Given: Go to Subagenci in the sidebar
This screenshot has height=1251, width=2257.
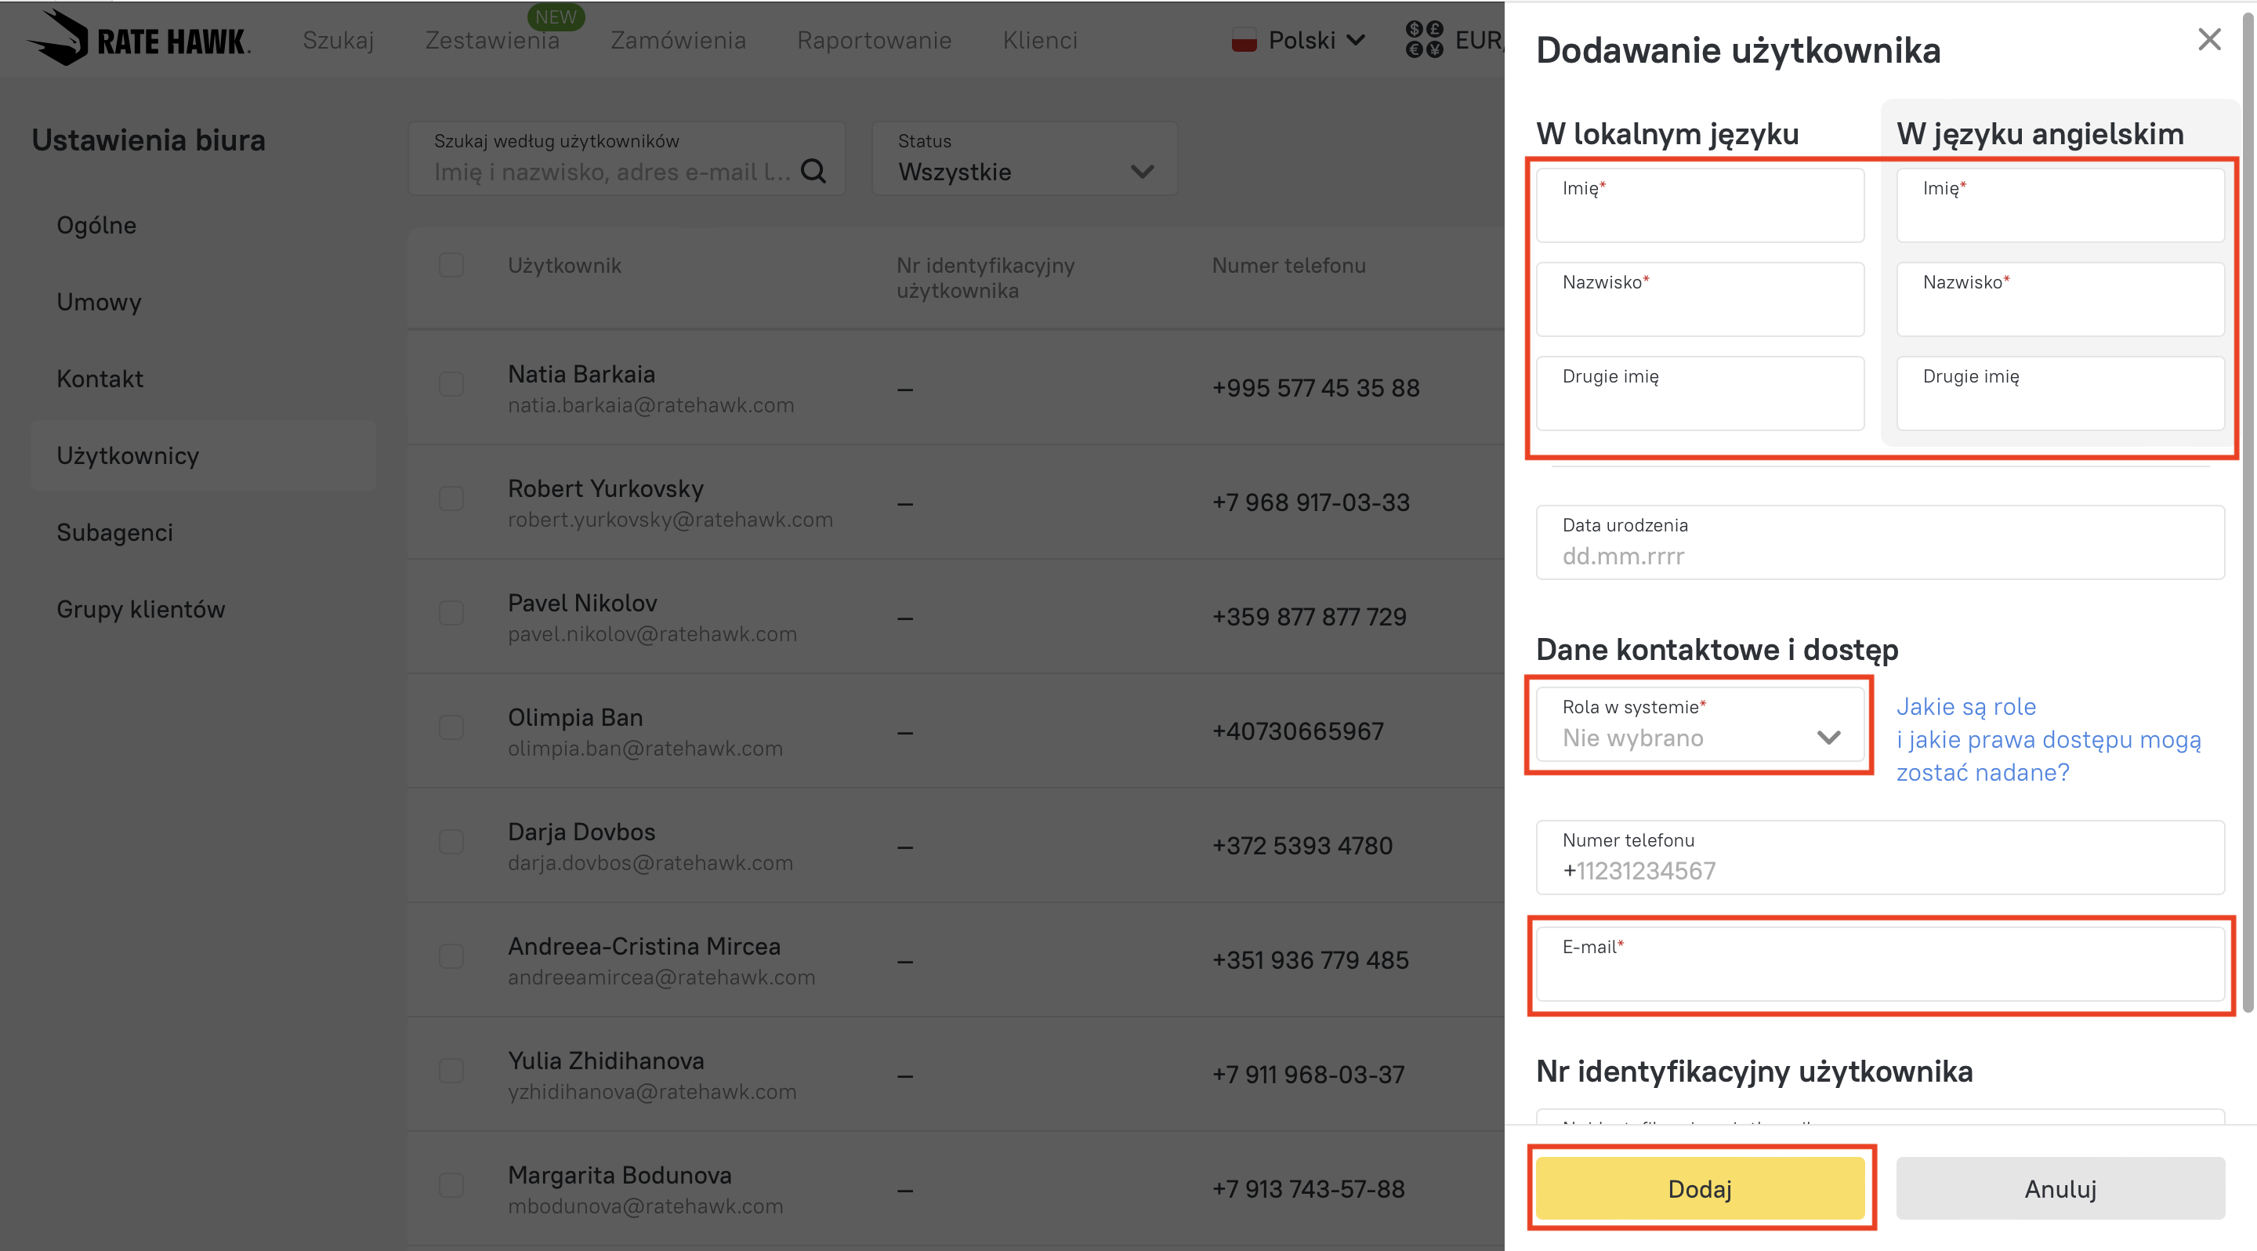Looking at the screenshot, I should [114, 531].
